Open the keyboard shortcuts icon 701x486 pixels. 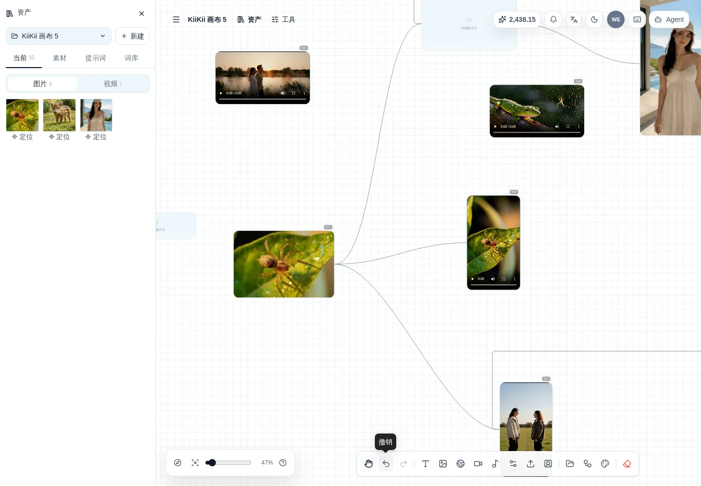[x=637, y=19]
